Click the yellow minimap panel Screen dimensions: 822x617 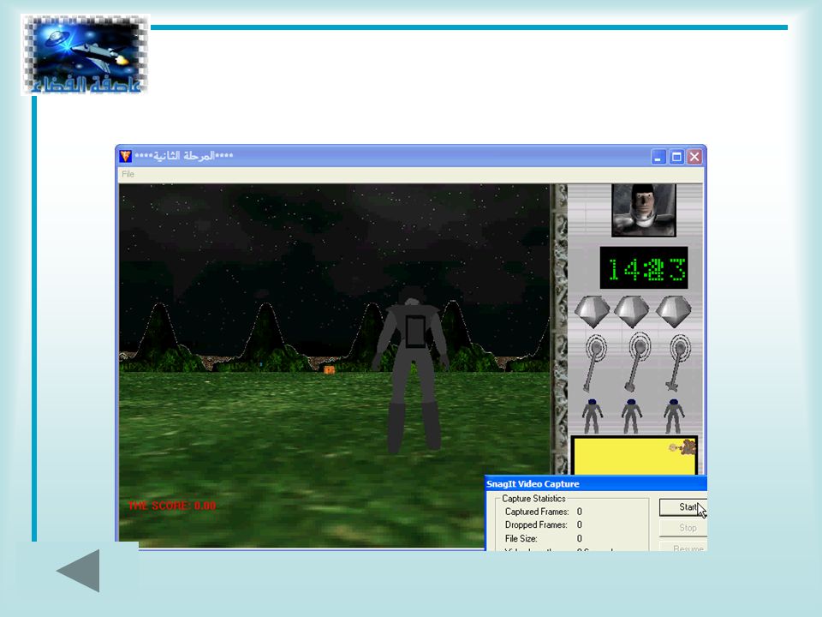tap(634, 455)
